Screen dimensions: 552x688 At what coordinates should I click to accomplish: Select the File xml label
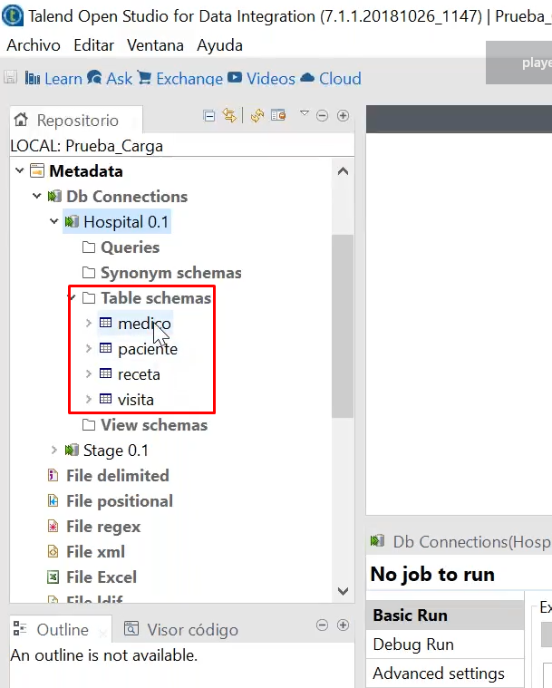(96, 552)
